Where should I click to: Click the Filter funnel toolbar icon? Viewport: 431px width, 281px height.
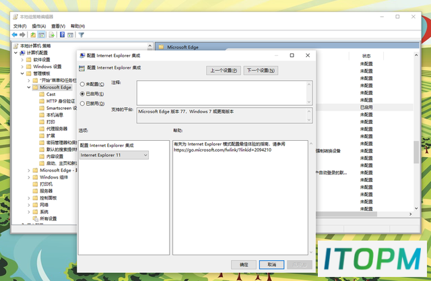pyautogui.click(x=81, y=34)
